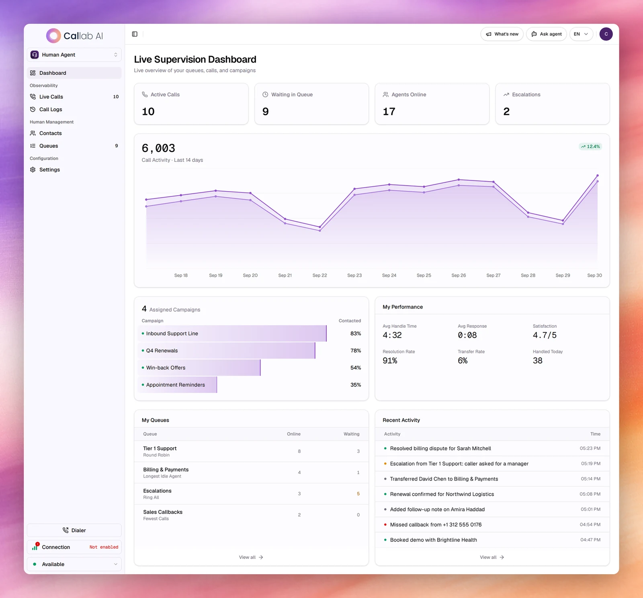Click the Escalations trend icon

pyautogui.click(x=506, y=94)
